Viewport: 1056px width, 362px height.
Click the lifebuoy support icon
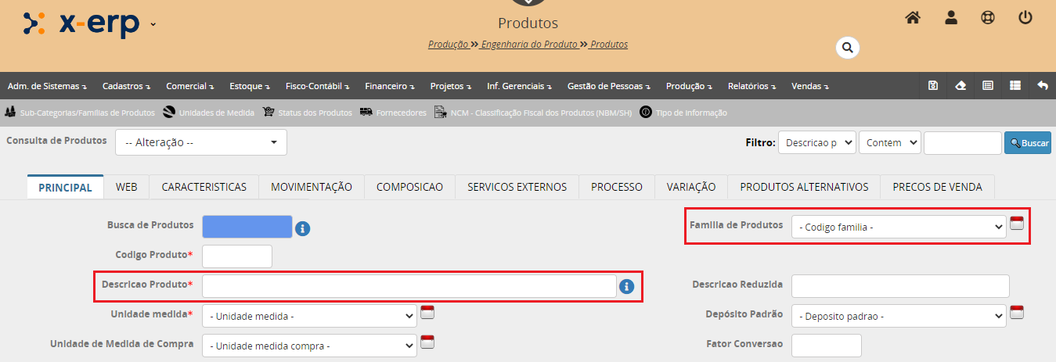click(988, 18)
